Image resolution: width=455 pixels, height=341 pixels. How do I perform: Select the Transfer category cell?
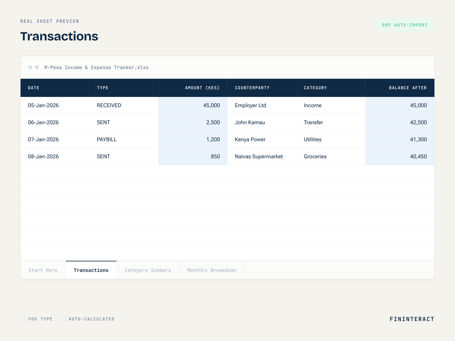[331, 122]
